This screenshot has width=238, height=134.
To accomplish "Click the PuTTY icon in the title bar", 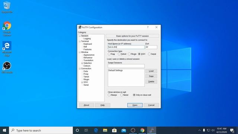I will click(x=80, y=27).
